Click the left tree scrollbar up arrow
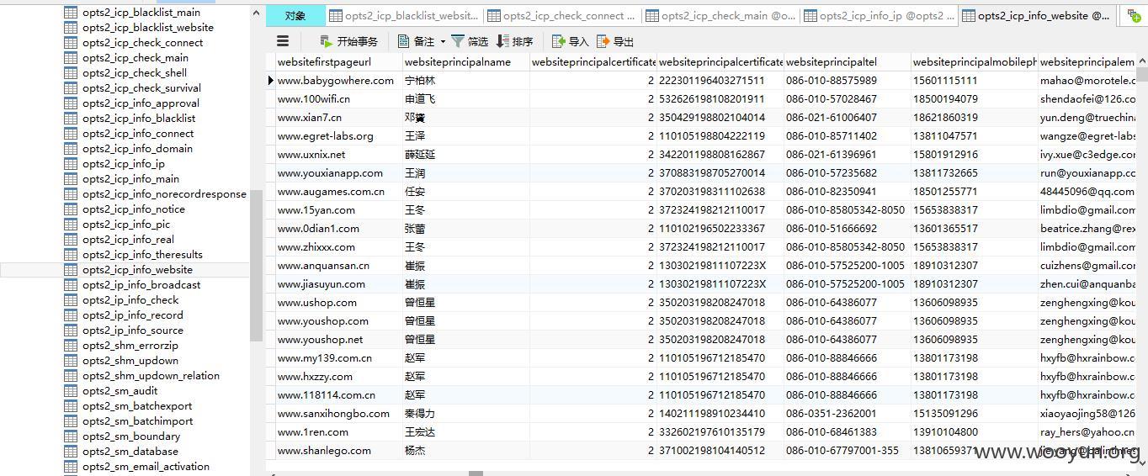 click(x=256, y=13)
